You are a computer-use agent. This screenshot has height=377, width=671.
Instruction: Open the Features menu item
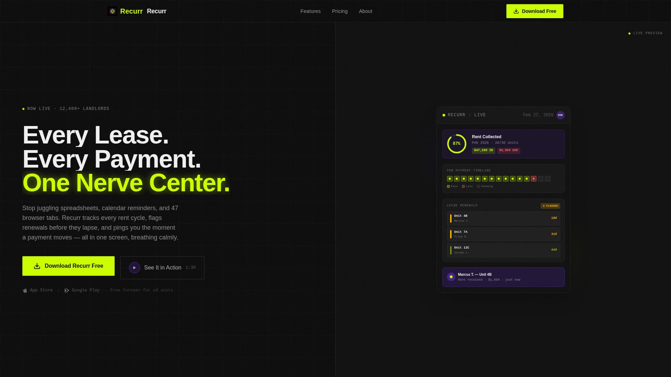tap(310, 11)
